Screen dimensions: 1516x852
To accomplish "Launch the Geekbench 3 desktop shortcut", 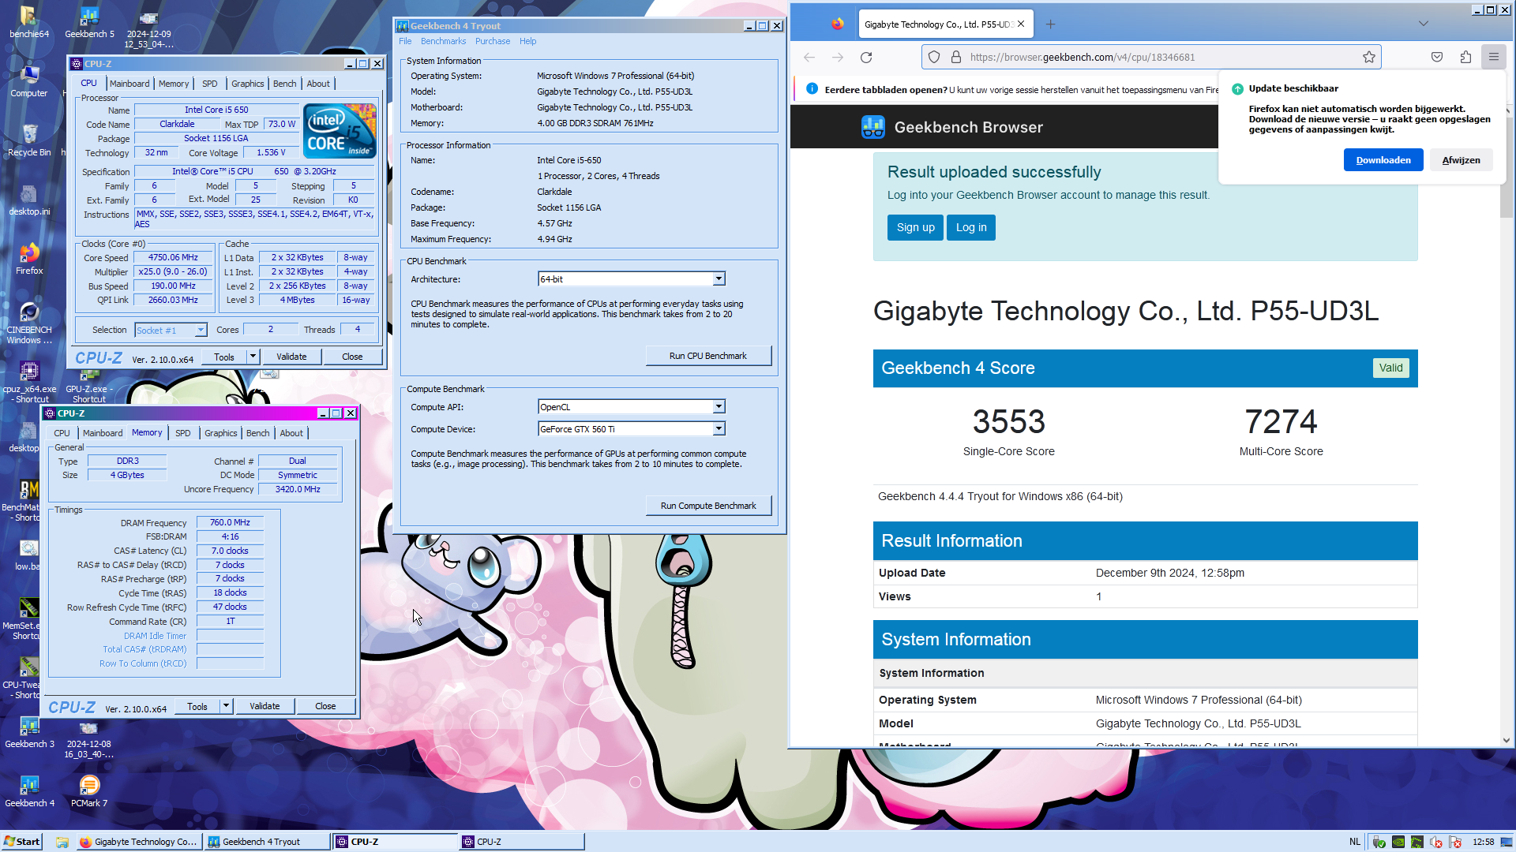I will point(28,732).
